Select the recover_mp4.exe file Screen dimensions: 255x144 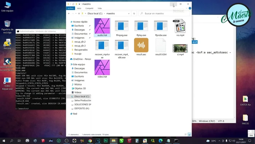coord(102,49)
